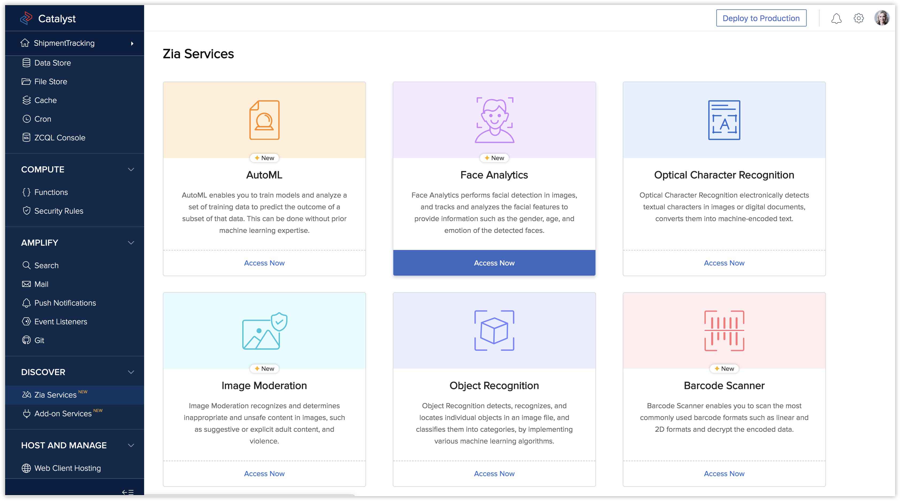900x501 pixels.
Task: Open the Git integration
Action: [x=39, y=340]
